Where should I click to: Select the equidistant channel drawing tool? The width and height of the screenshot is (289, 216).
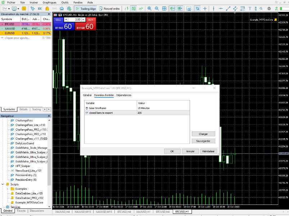point(235,9)
